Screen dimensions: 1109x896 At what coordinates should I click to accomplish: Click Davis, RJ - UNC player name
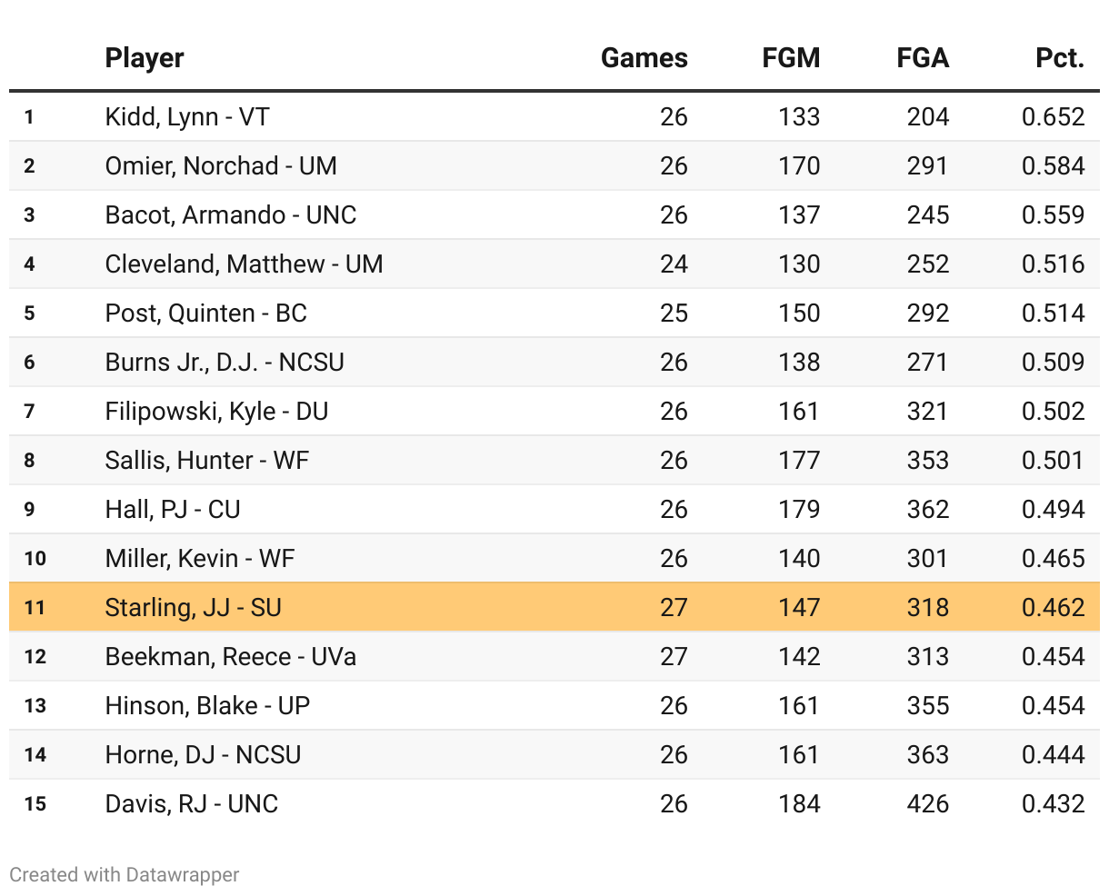192,803
